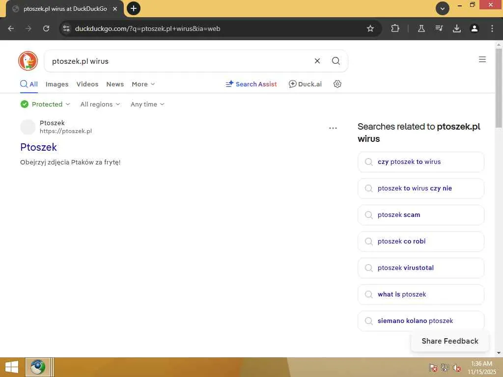Expand the Protected safe search dropdown
The image size is (503, 377).
(x=46, y=104)
